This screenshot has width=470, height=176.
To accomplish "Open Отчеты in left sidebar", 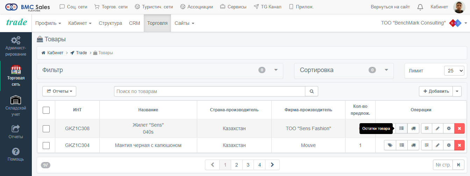I will tap(16, 132).
